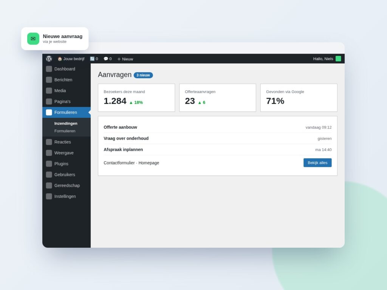Click the Weergave sidebar icon
This screenshot has height=290, width=387.
[49, 153]
